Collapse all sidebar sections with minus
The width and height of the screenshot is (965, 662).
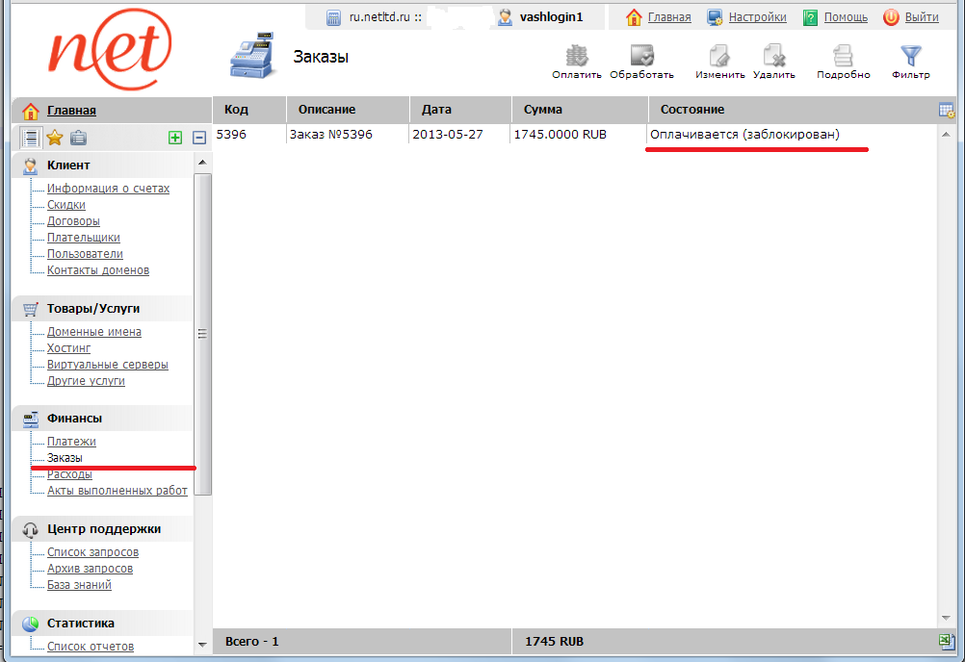(199, 138)
